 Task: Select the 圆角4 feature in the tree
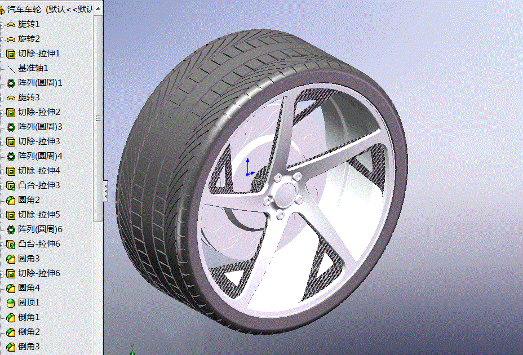click(30, 288)
